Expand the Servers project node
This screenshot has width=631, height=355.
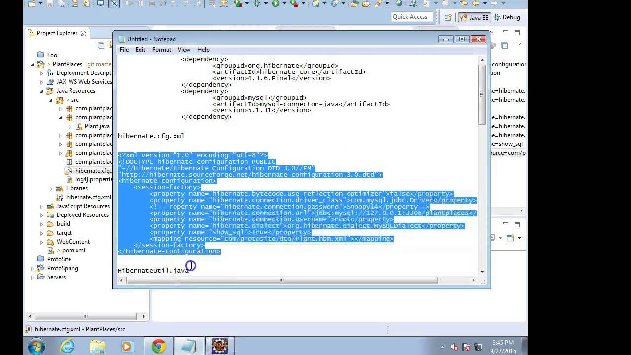33,277
